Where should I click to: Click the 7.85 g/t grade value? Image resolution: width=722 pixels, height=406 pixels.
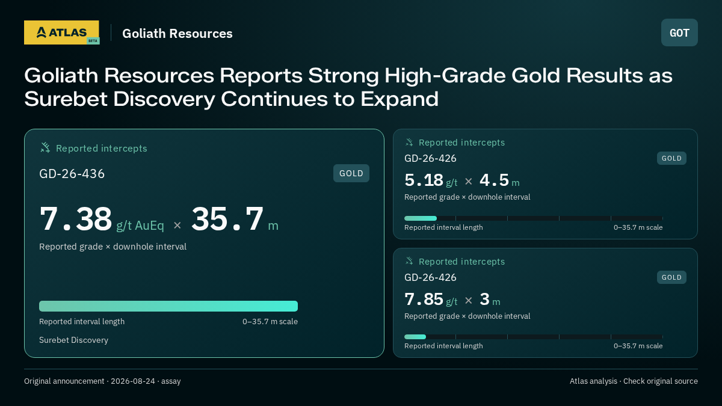pyautogui.click(x=431, y=299)
